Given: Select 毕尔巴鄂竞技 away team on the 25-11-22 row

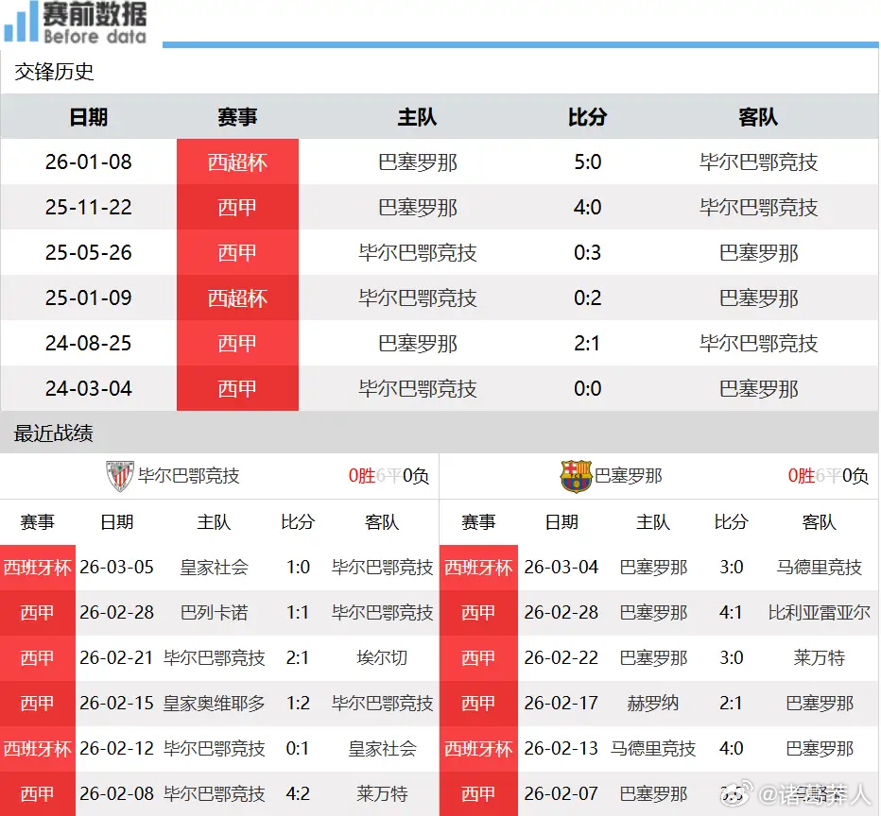Looking at the screenshot, I should coord(758,207).
